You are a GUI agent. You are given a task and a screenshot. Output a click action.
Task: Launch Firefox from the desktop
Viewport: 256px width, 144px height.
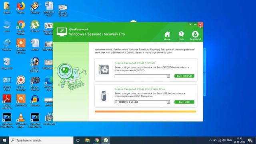tap(21, 8)
